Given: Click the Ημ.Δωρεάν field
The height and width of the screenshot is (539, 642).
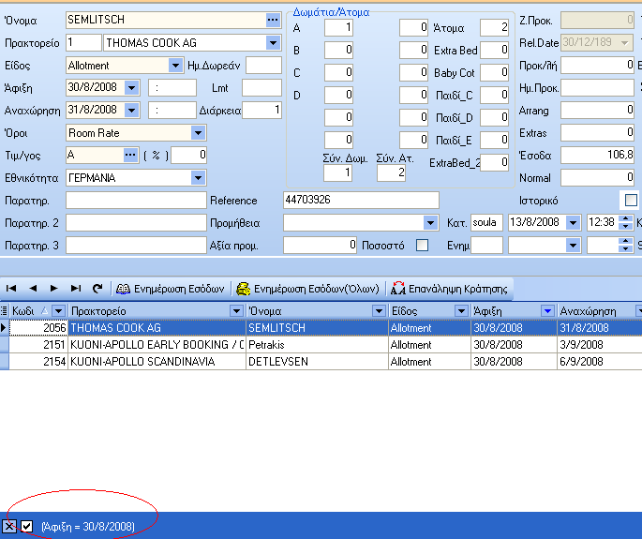Looking at the screenshot, I should (263, 65).
